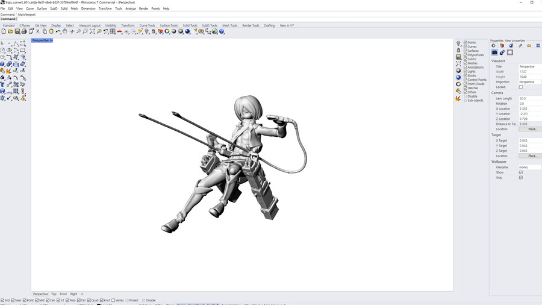Click the Z Target value 0.035
The image size is (542, 305).
pos(530,151)
